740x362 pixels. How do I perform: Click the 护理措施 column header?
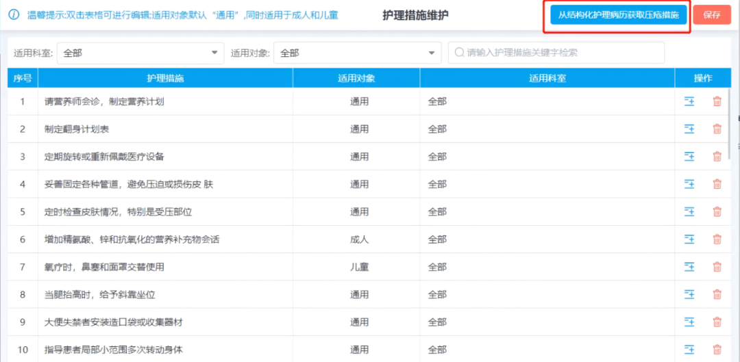pos(165,78)
